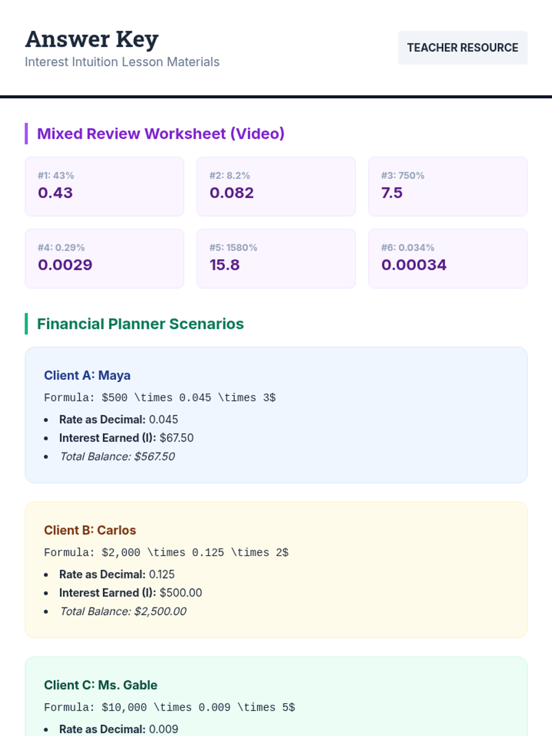
Task: Click answer card #6 showing 0.00034
Action: click(x=448, y=259)
